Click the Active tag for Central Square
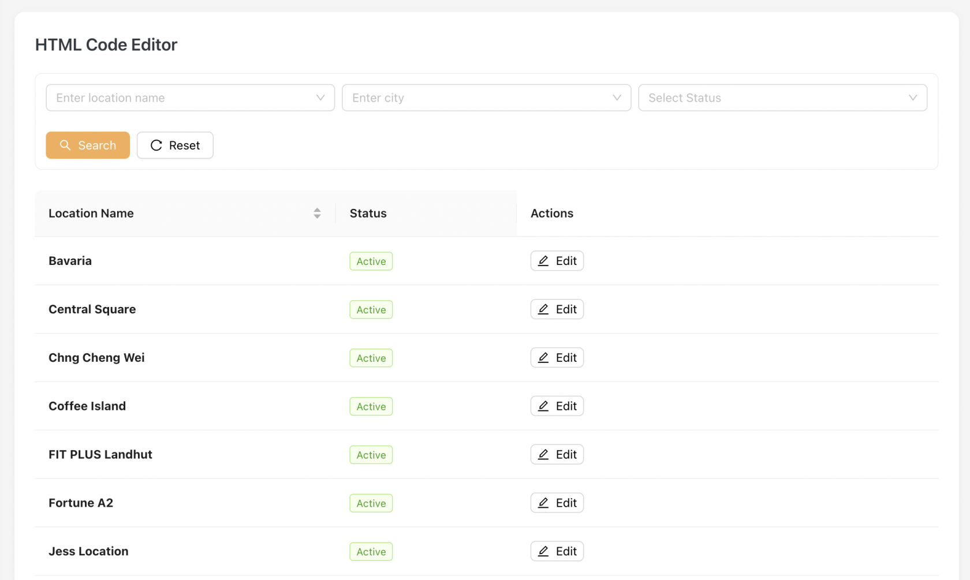970x580 pixels. click(371, 310)
